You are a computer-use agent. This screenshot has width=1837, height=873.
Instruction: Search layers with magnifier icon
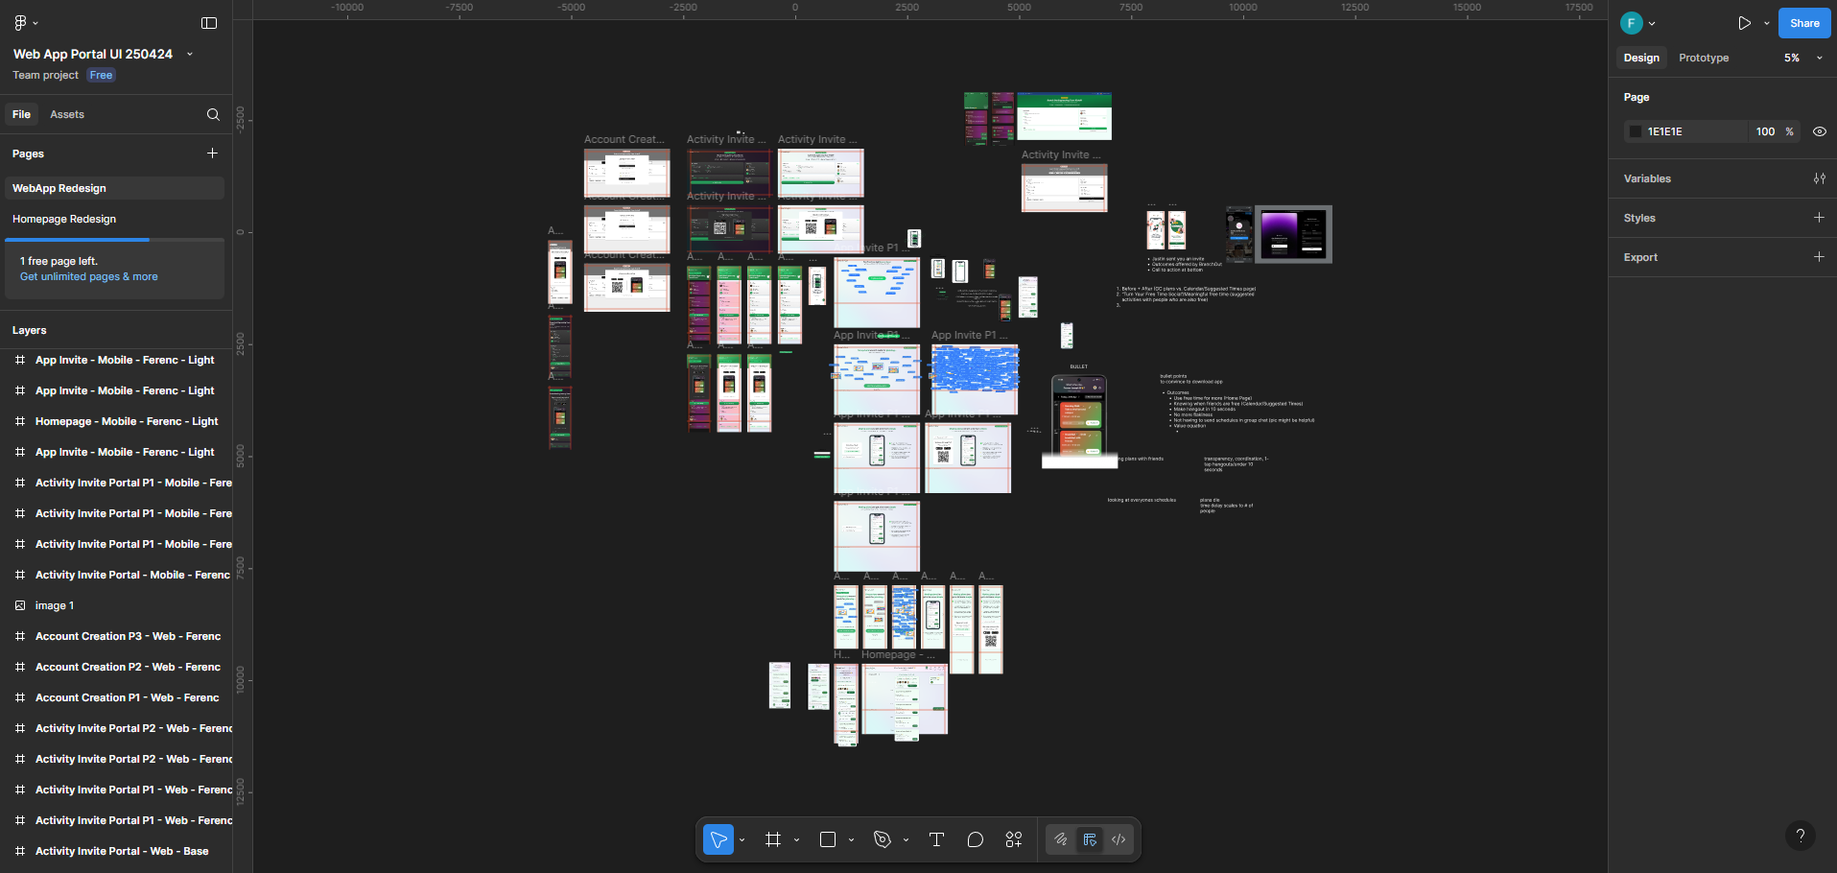(x=213, y=114)
